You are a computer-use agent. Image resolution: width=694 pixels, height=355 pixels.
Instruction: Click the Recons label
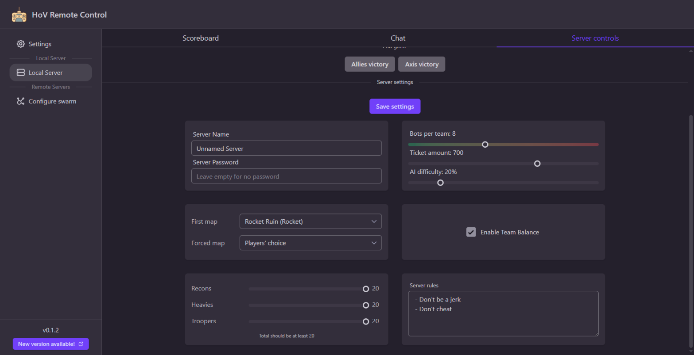(201, 288)
